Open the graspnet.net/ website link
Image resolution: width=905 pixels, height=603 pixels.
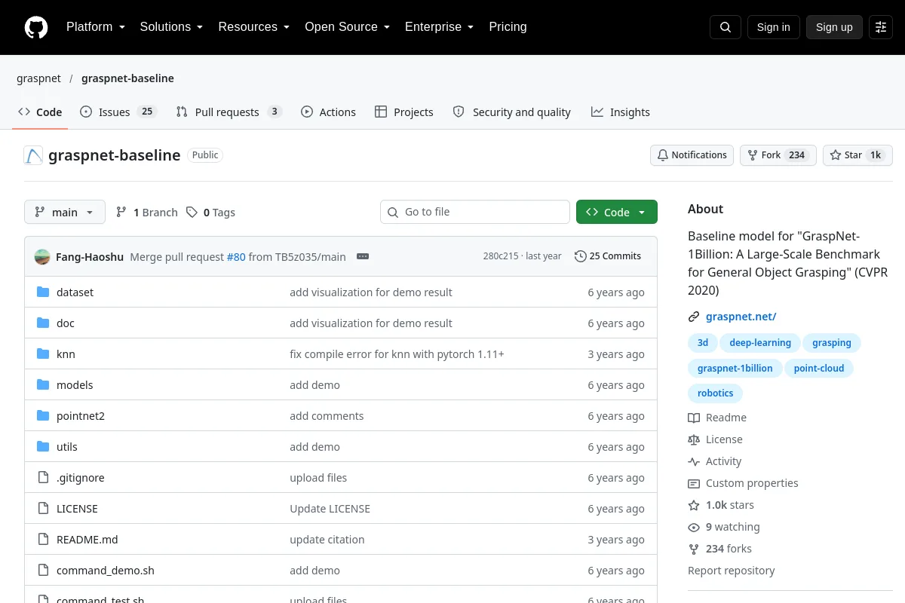click(x=741, y=317)
